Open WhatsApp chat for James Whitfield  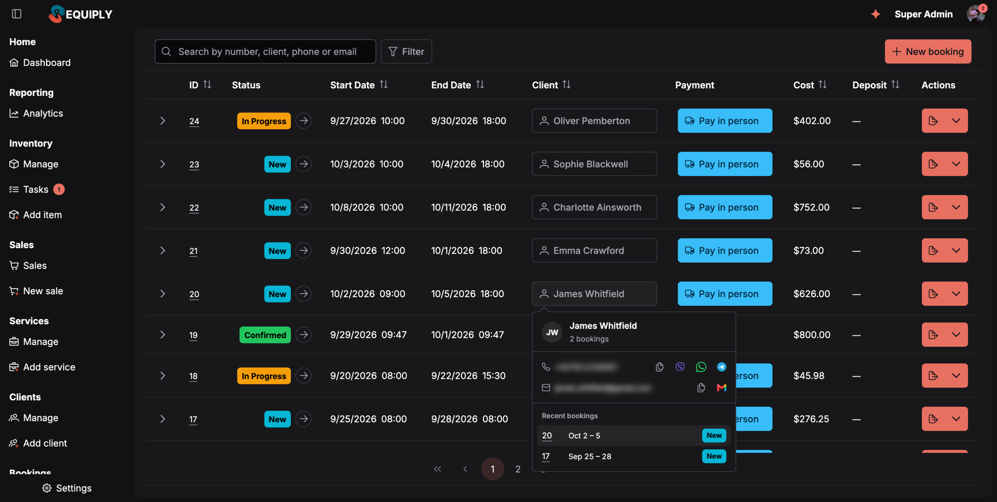pos(701,367)
